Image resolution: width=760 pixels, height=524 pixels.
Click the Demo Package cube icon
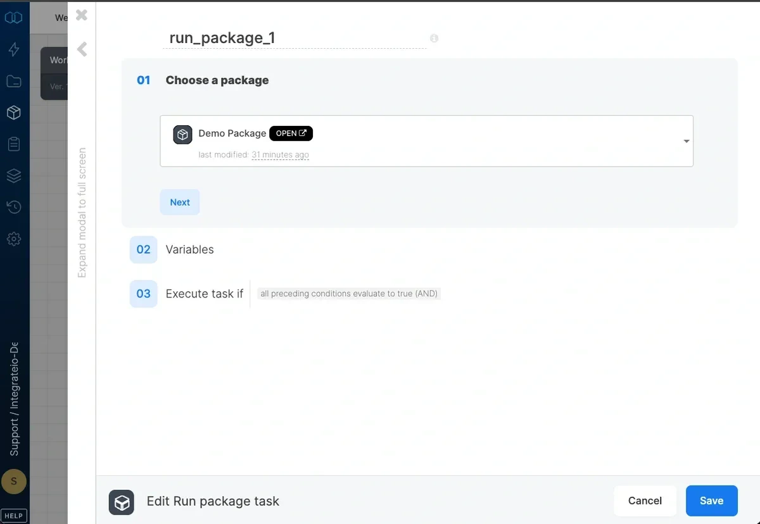point(182,134)
